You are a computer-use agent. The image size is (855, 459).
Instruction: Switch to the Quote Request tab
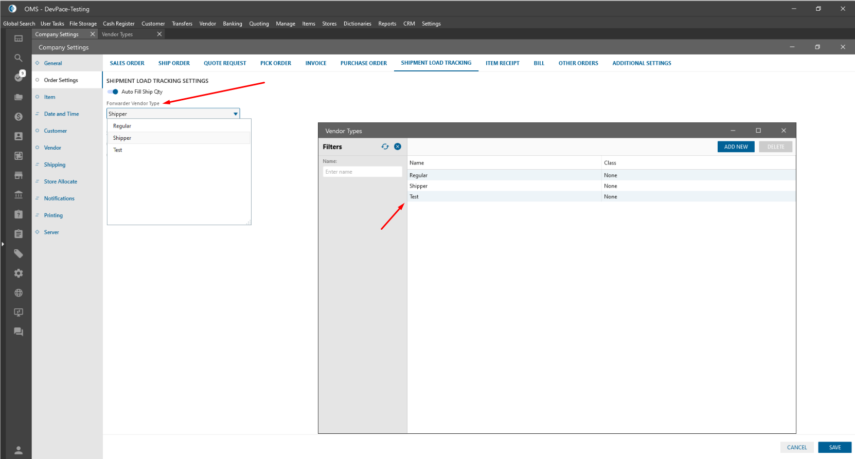[x=225, y=63]
